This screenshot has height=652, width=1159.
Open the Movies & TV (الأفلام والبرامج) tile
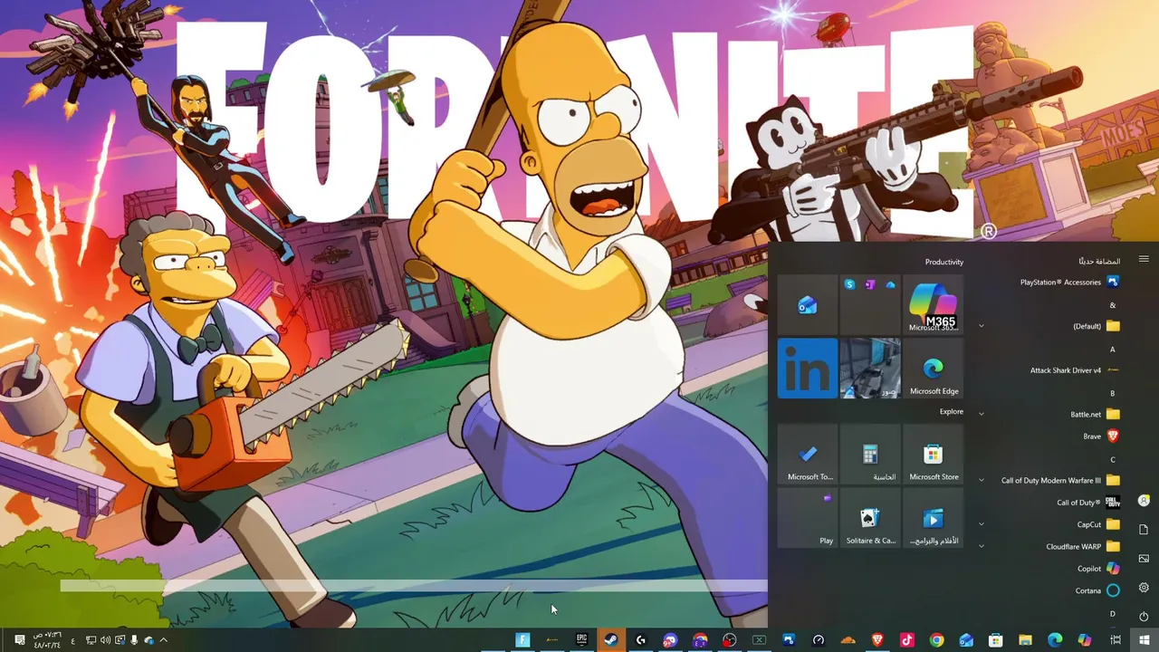(934, 519)
